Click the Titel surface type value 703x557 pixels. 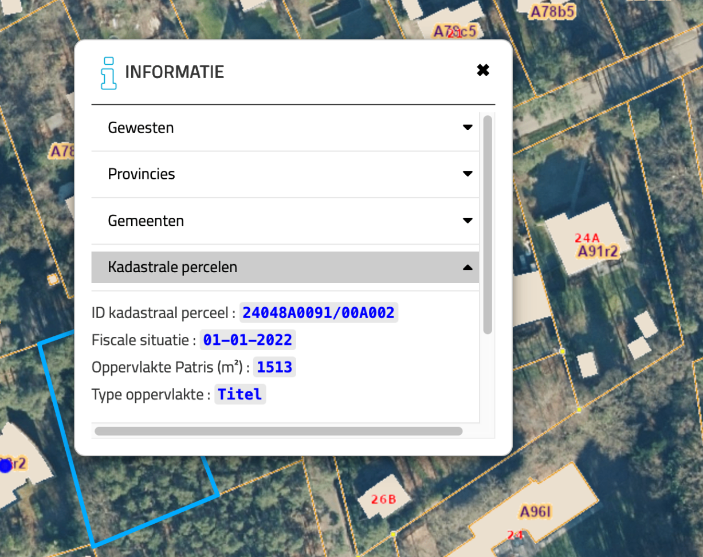point(240,394)
